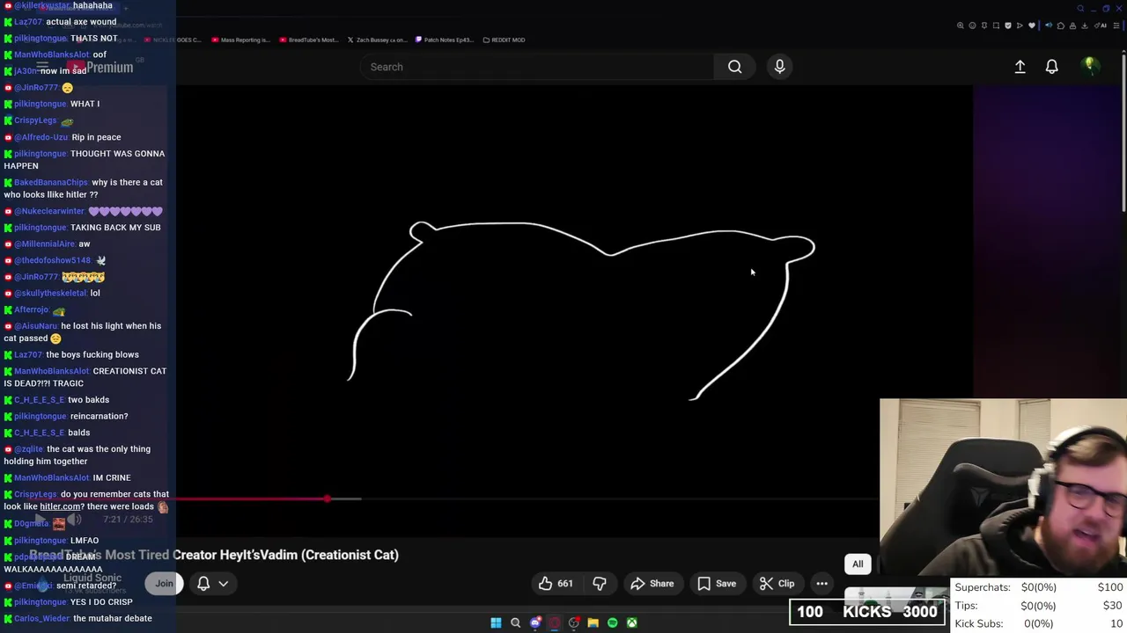Expand the subscription notification chevron dropdown
1127x633 pixels.
point(224,584)
